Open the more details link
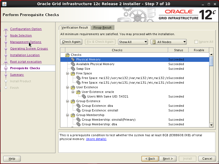 [x=96, y=139]
